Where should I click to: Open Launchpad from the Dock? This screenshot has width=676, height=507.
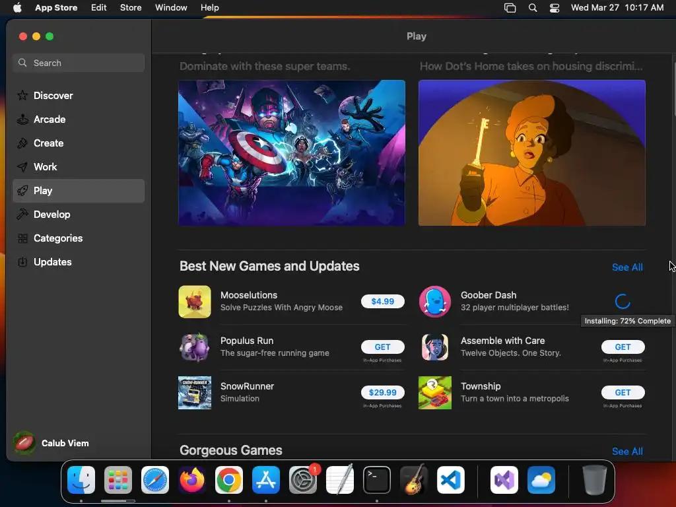118,480
